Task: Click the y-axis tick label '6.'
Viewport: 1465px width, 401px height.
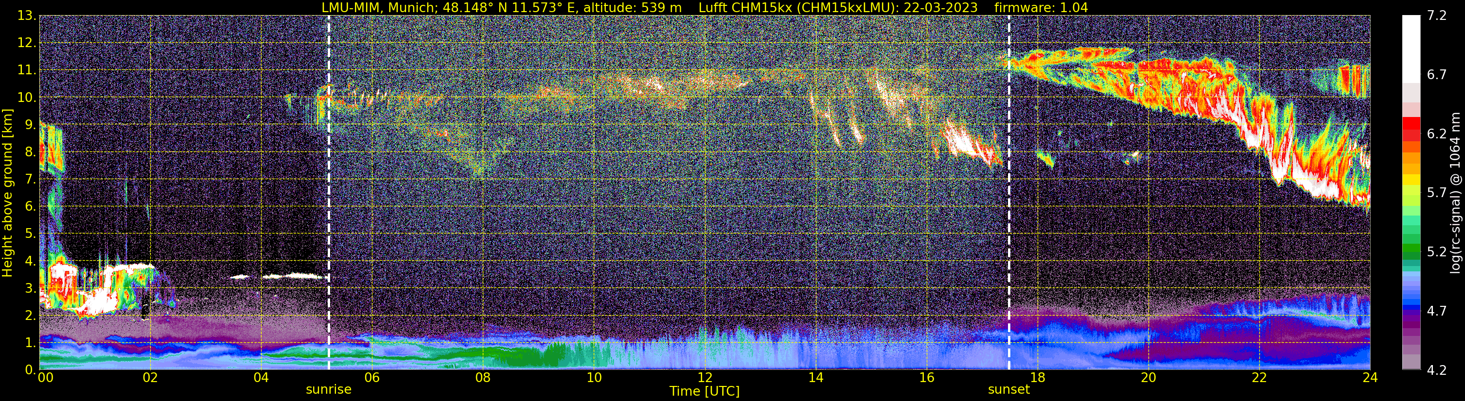Action: pos(31,206)
